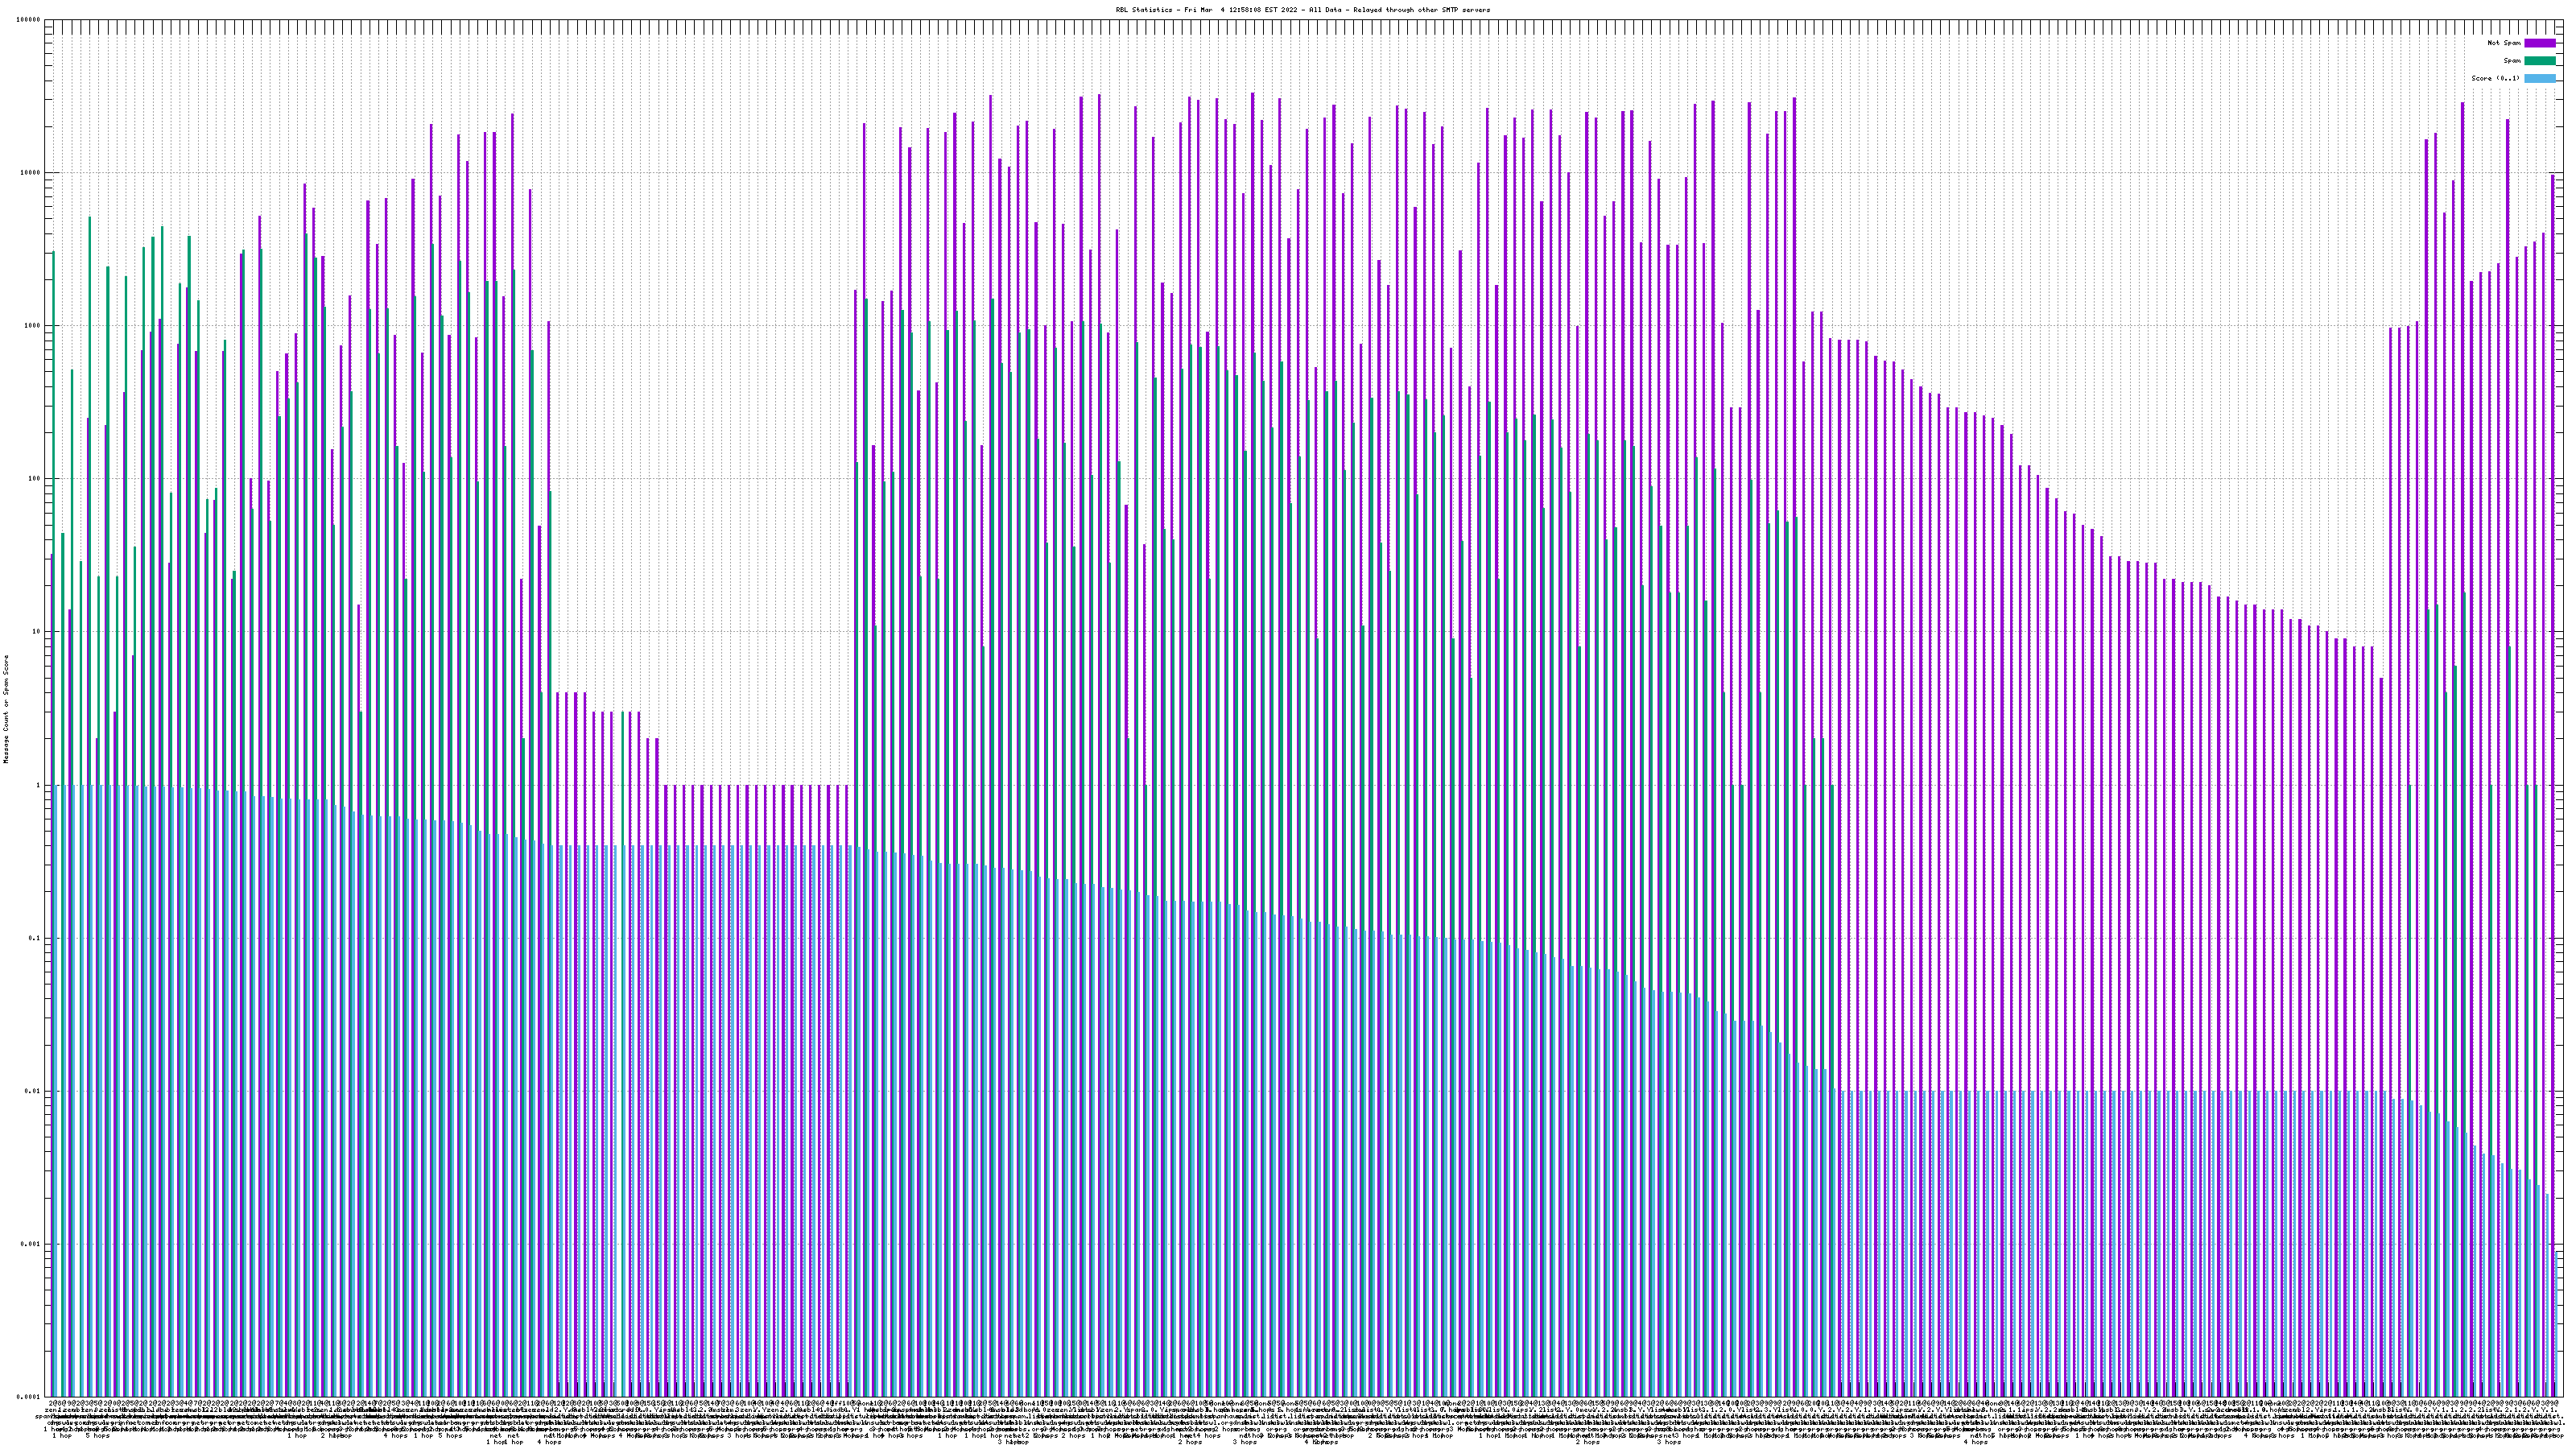Click the 100000 y-axis tick label
This screenshot has height=1449, width=2576.
pyautogui.click(x=29, y=20)
